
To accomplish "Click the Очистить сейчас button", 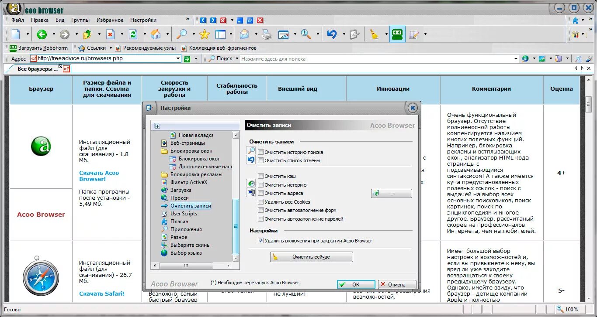I will tap(311, 257).
